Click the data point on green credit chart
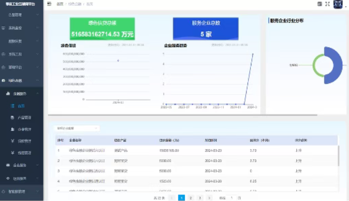 118,60
